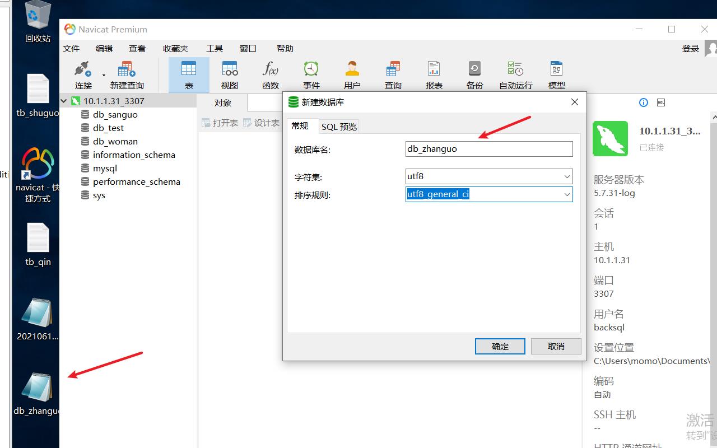717x448 pixels.
Task: Open the Recycle Bin (回收站) desktop icon
Action: click(x=38, y=22)
